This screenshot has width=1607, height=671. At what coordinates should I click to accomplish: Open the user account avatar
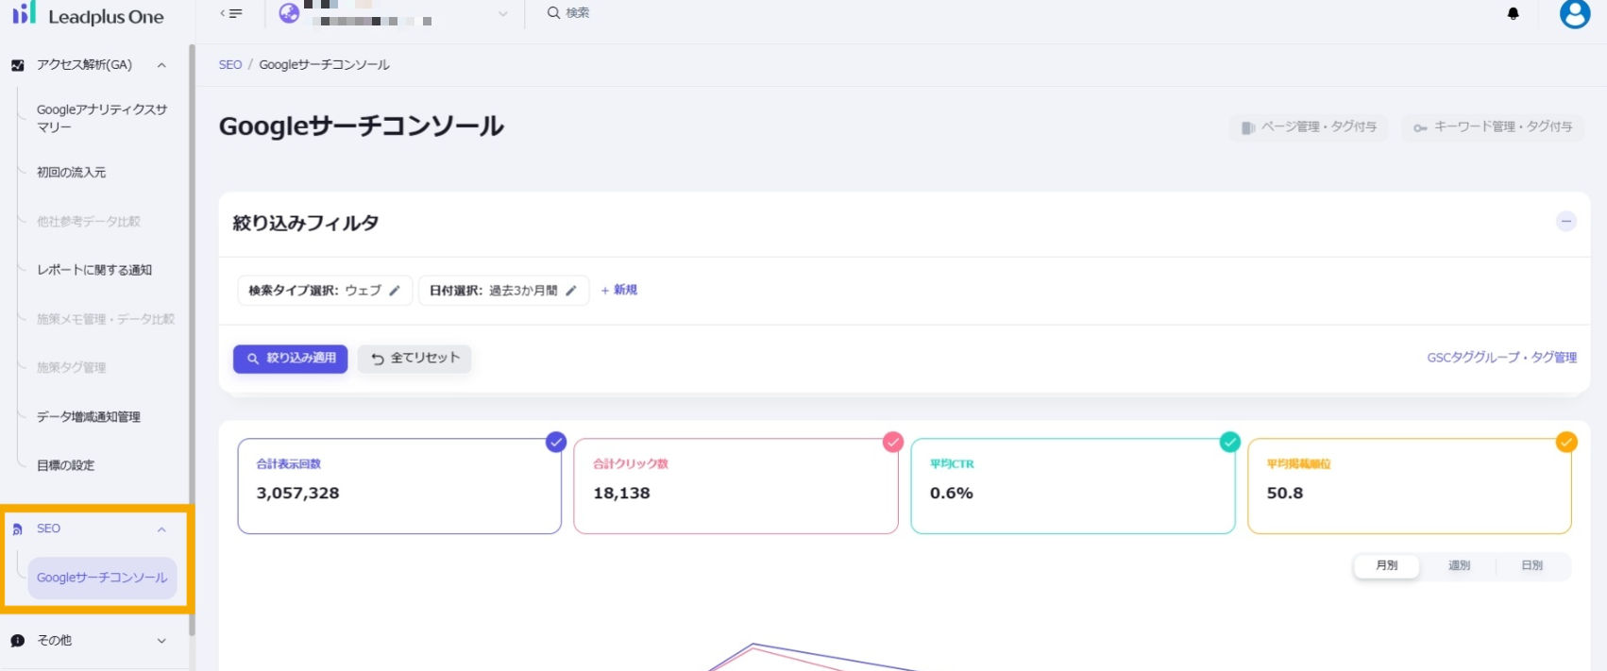(1574, 14)
